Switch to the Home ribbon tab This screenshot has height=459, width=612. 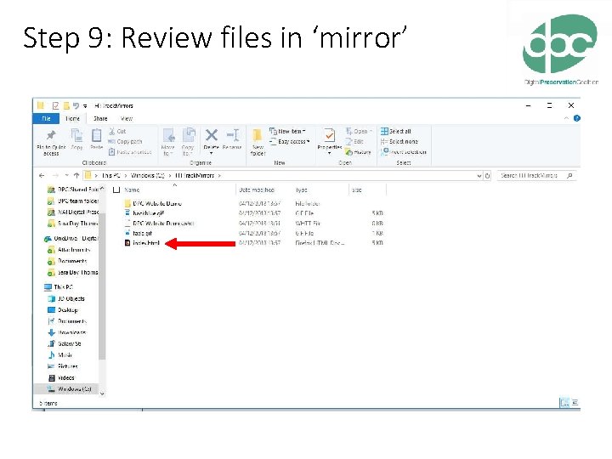coord(72,118)
